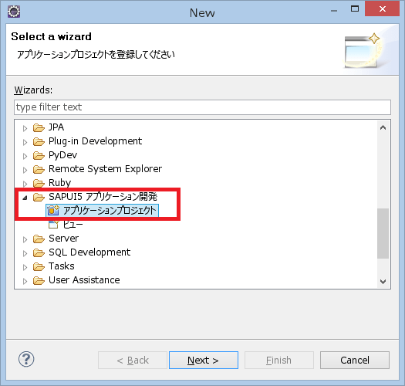Select the ビュー wizard icon

53,225
